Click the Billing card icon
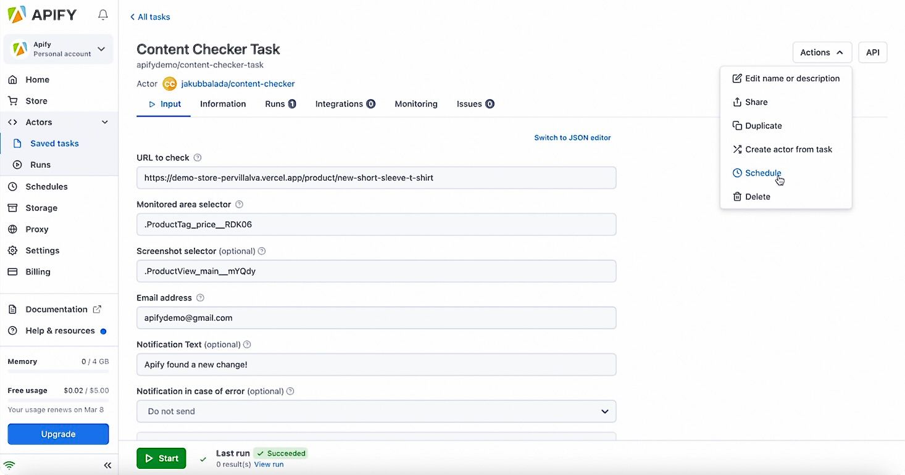The width and height of the screenshot is (905, 475). pyautogui.click(x=12, y=271)
